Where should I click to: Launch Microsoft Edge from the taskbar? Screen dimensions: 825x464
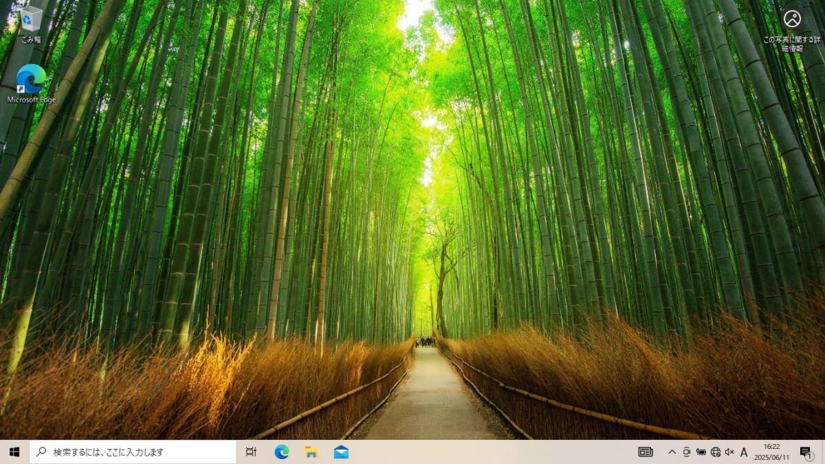[x=282, y=452]
